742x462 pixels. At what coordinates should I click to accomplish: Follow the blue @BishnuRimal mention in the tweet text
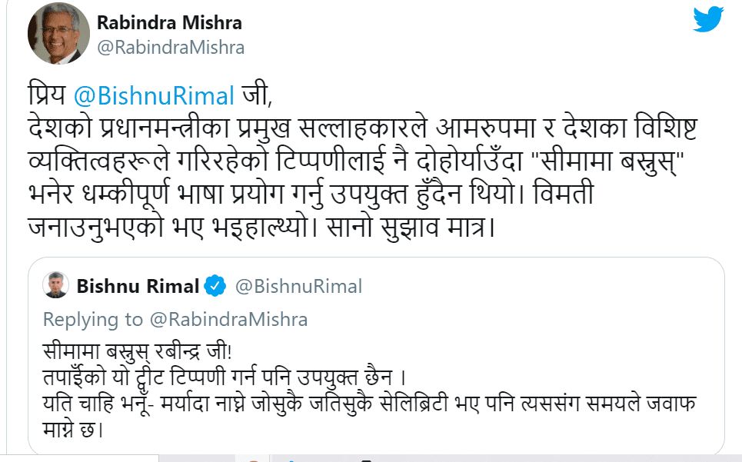pyautogui.click(x=154, y=97)
